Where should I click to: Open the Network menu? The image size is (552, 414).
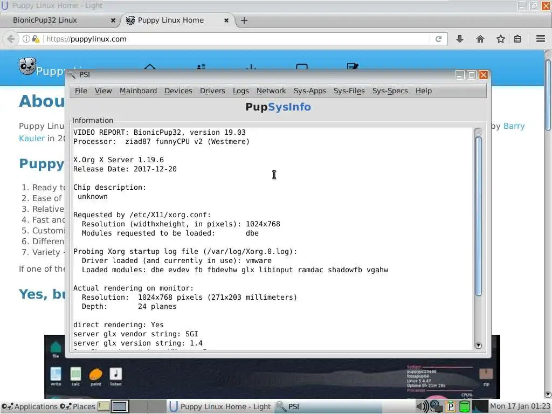pyautogui.click(x=271, y=91)
